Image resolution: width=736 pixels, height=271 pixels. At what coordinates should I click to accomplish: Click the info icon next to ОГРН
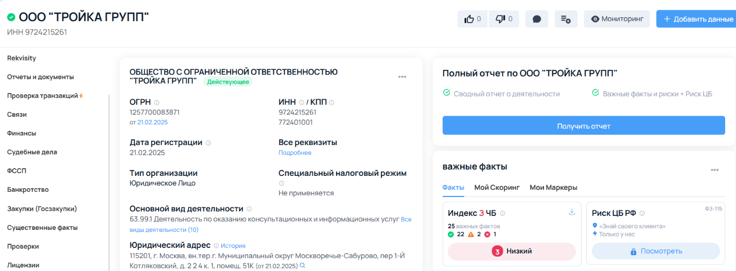(x=157, y=102)
